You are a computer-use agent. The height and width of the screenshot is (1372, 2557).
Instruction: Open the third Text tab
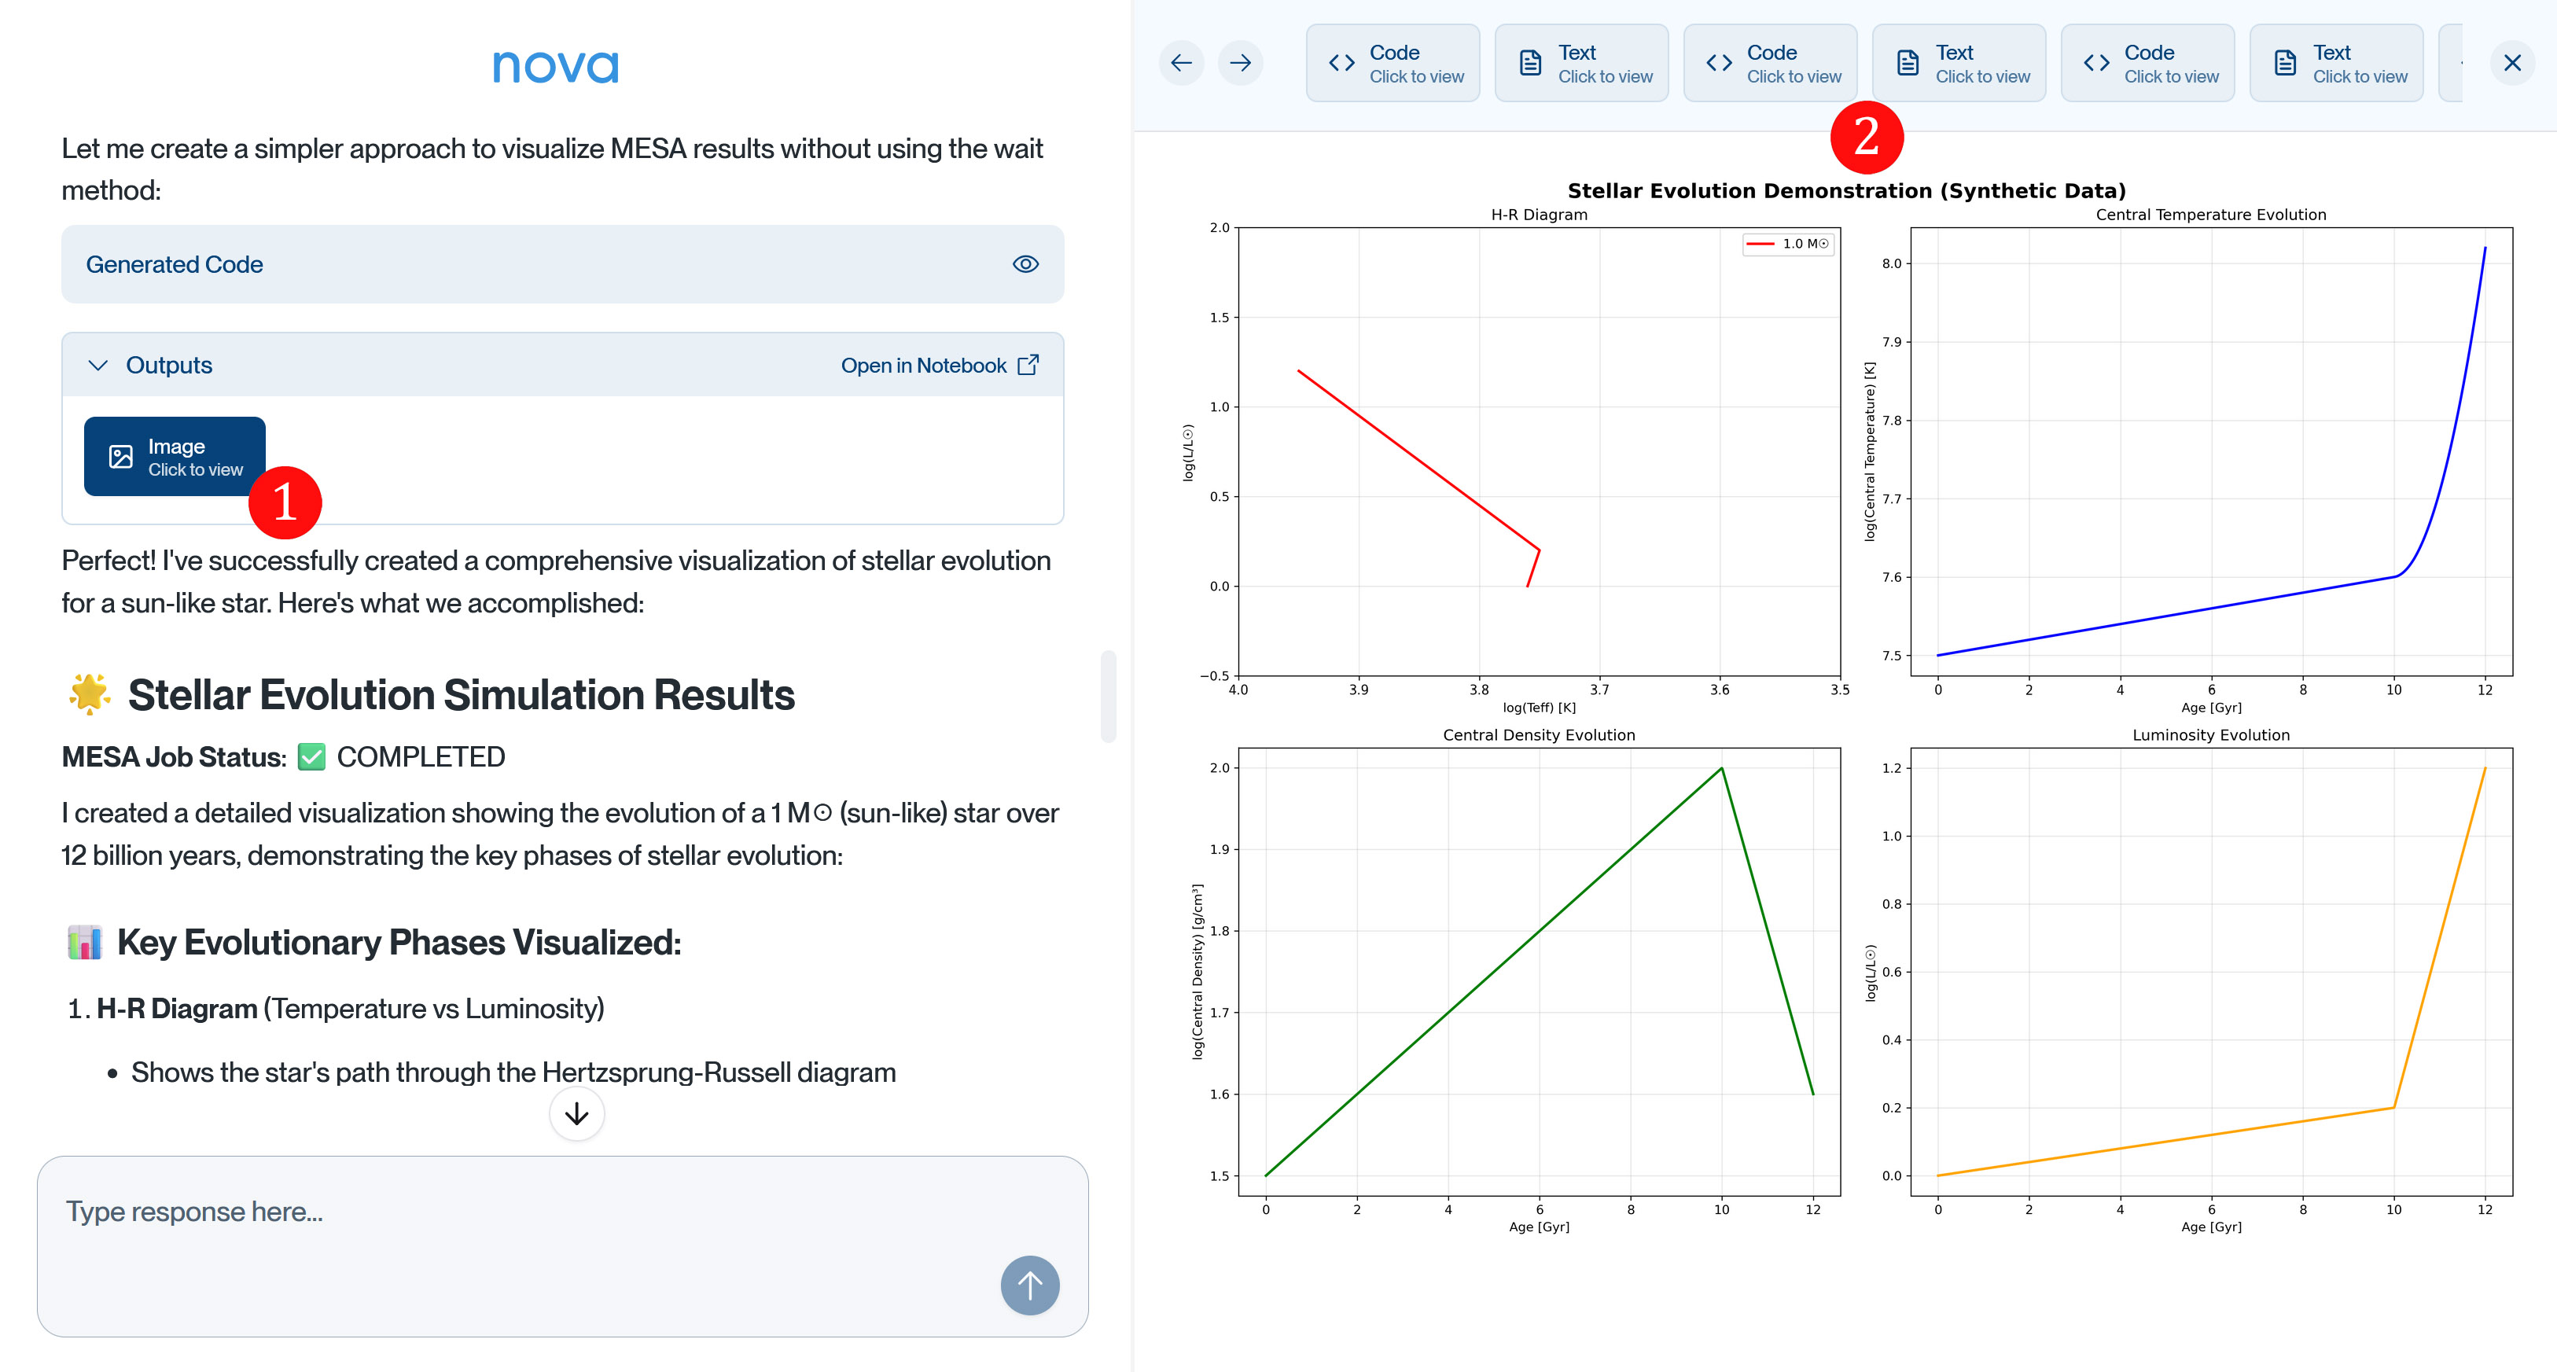pyautogui.click(x=2335, y=64)
